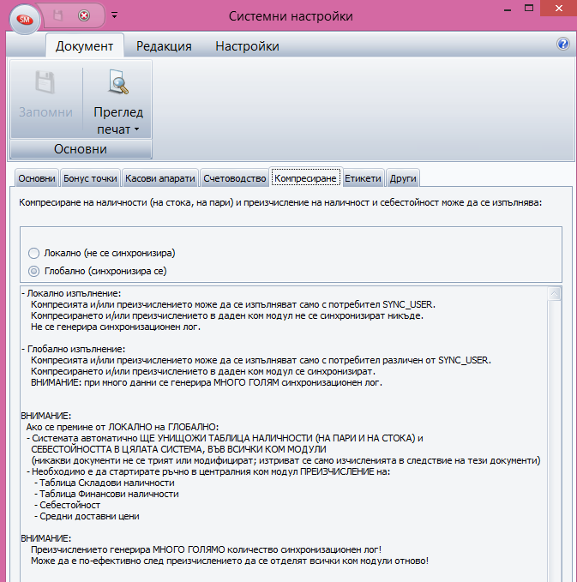Click the line '- Таблица Складови наличности'
Image resolution: width=577 pixels, height=582 pixels.
(x=105, y=483)
